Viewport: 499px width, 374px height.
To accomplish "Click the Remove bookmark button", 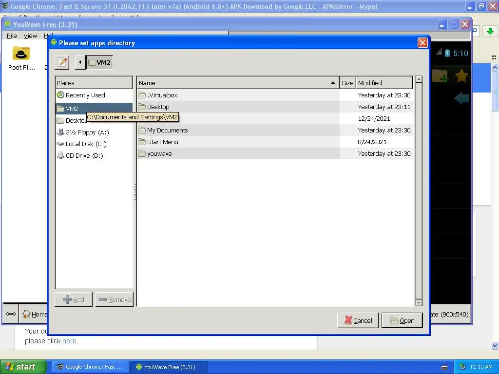I will click(x=115, y=299).
